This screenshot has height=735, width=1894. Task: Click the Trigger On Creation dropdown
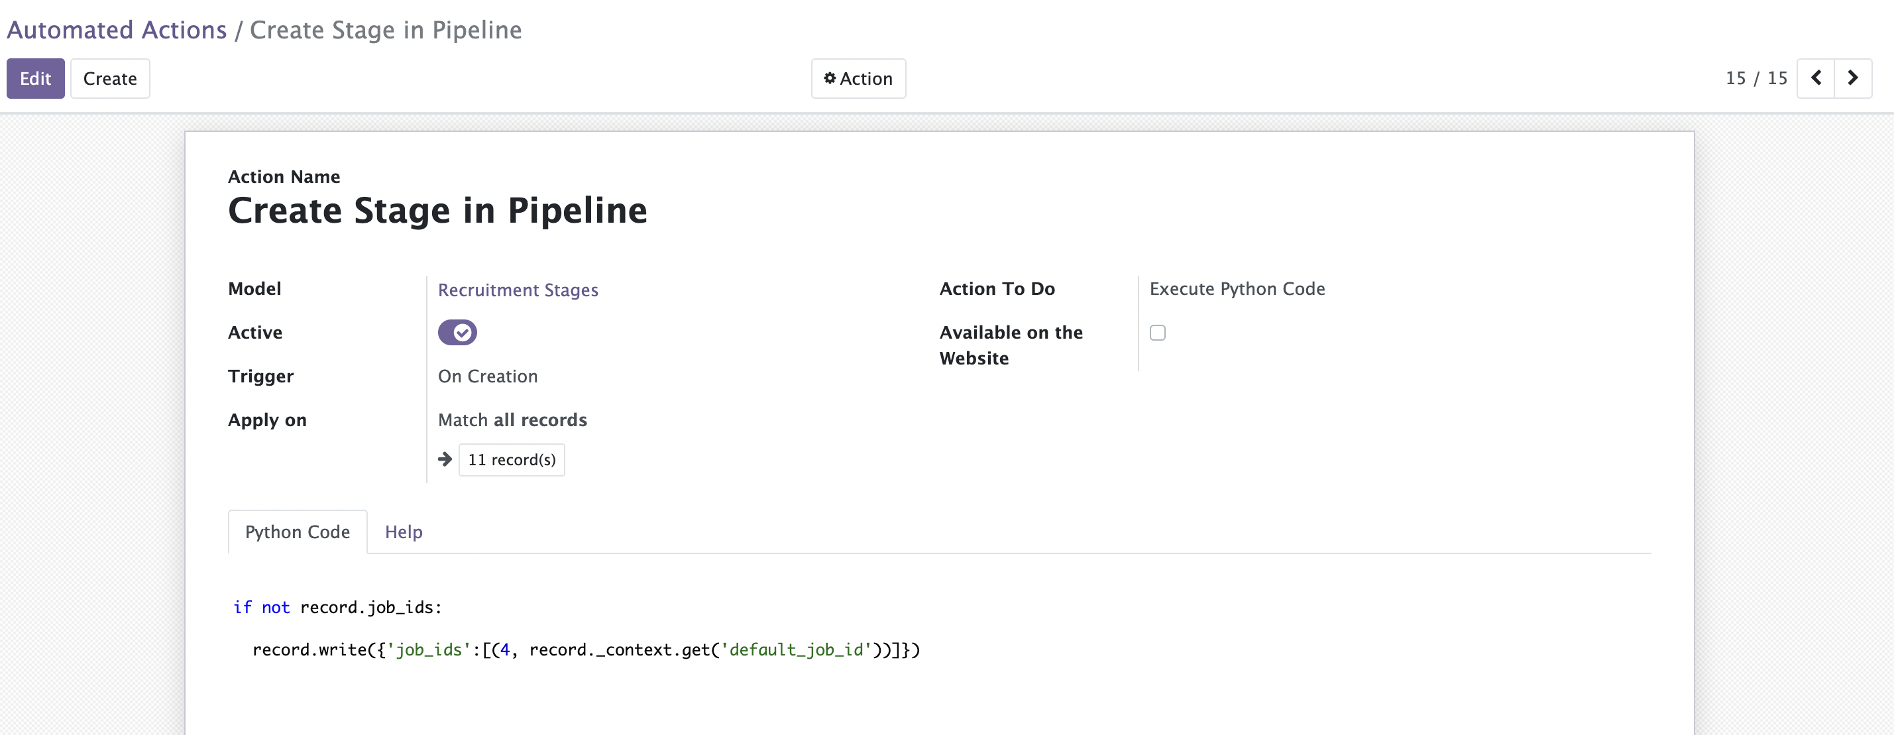click(488, 376)
